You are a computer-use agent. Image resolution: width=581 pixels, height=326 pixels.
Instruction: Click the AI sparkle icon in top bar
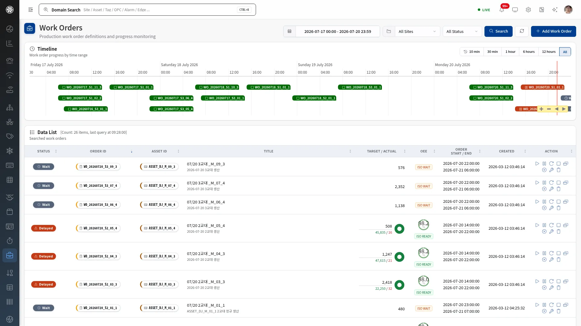pyautogui.click(x=555, y=10)
